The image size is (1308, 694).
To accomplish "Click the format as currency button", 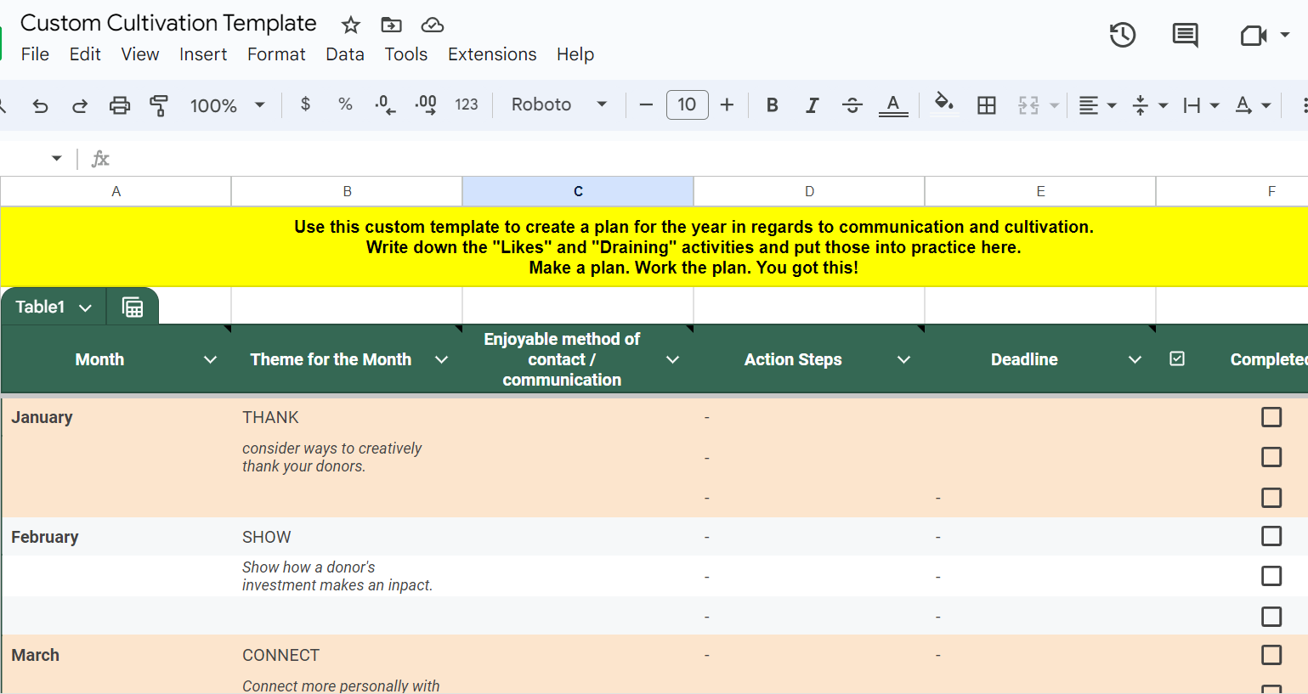I will [x=305, y=104].
